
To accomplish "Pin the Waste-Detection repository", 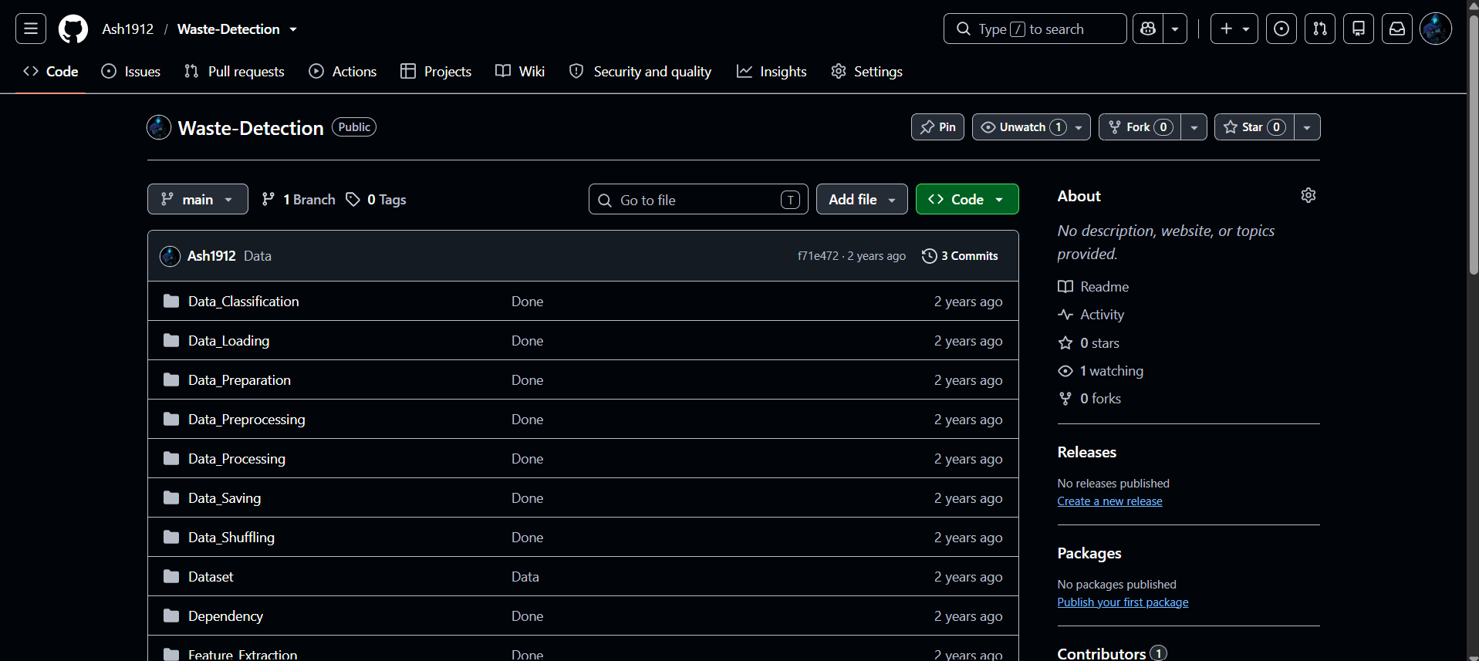I will (x=937, y=127).
